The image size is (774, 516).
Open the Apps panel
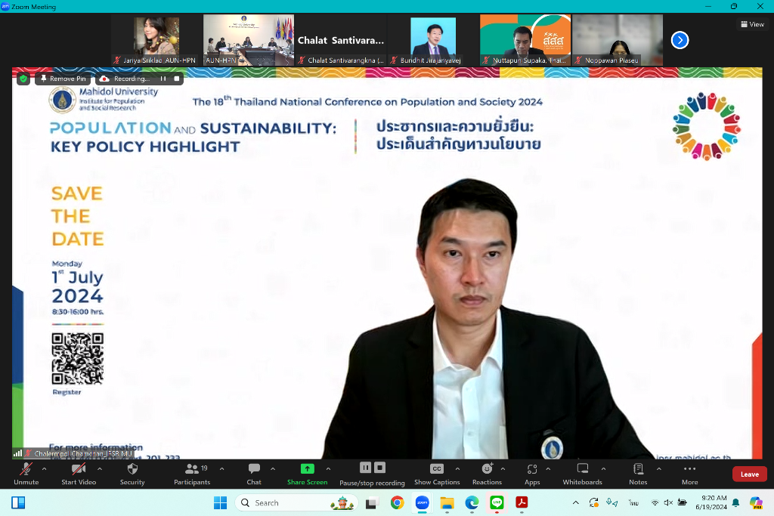pos(532,473)
